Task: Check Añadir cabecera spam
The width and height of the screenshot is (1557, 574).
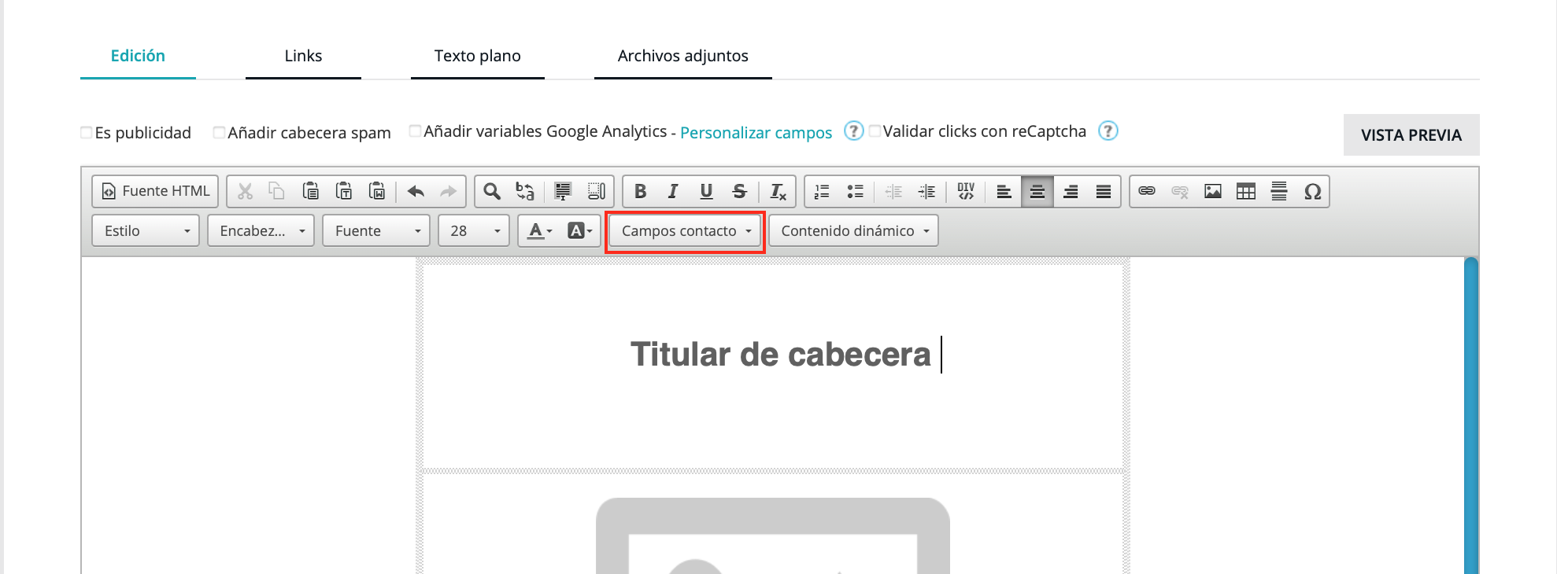Action: [220, 132]
